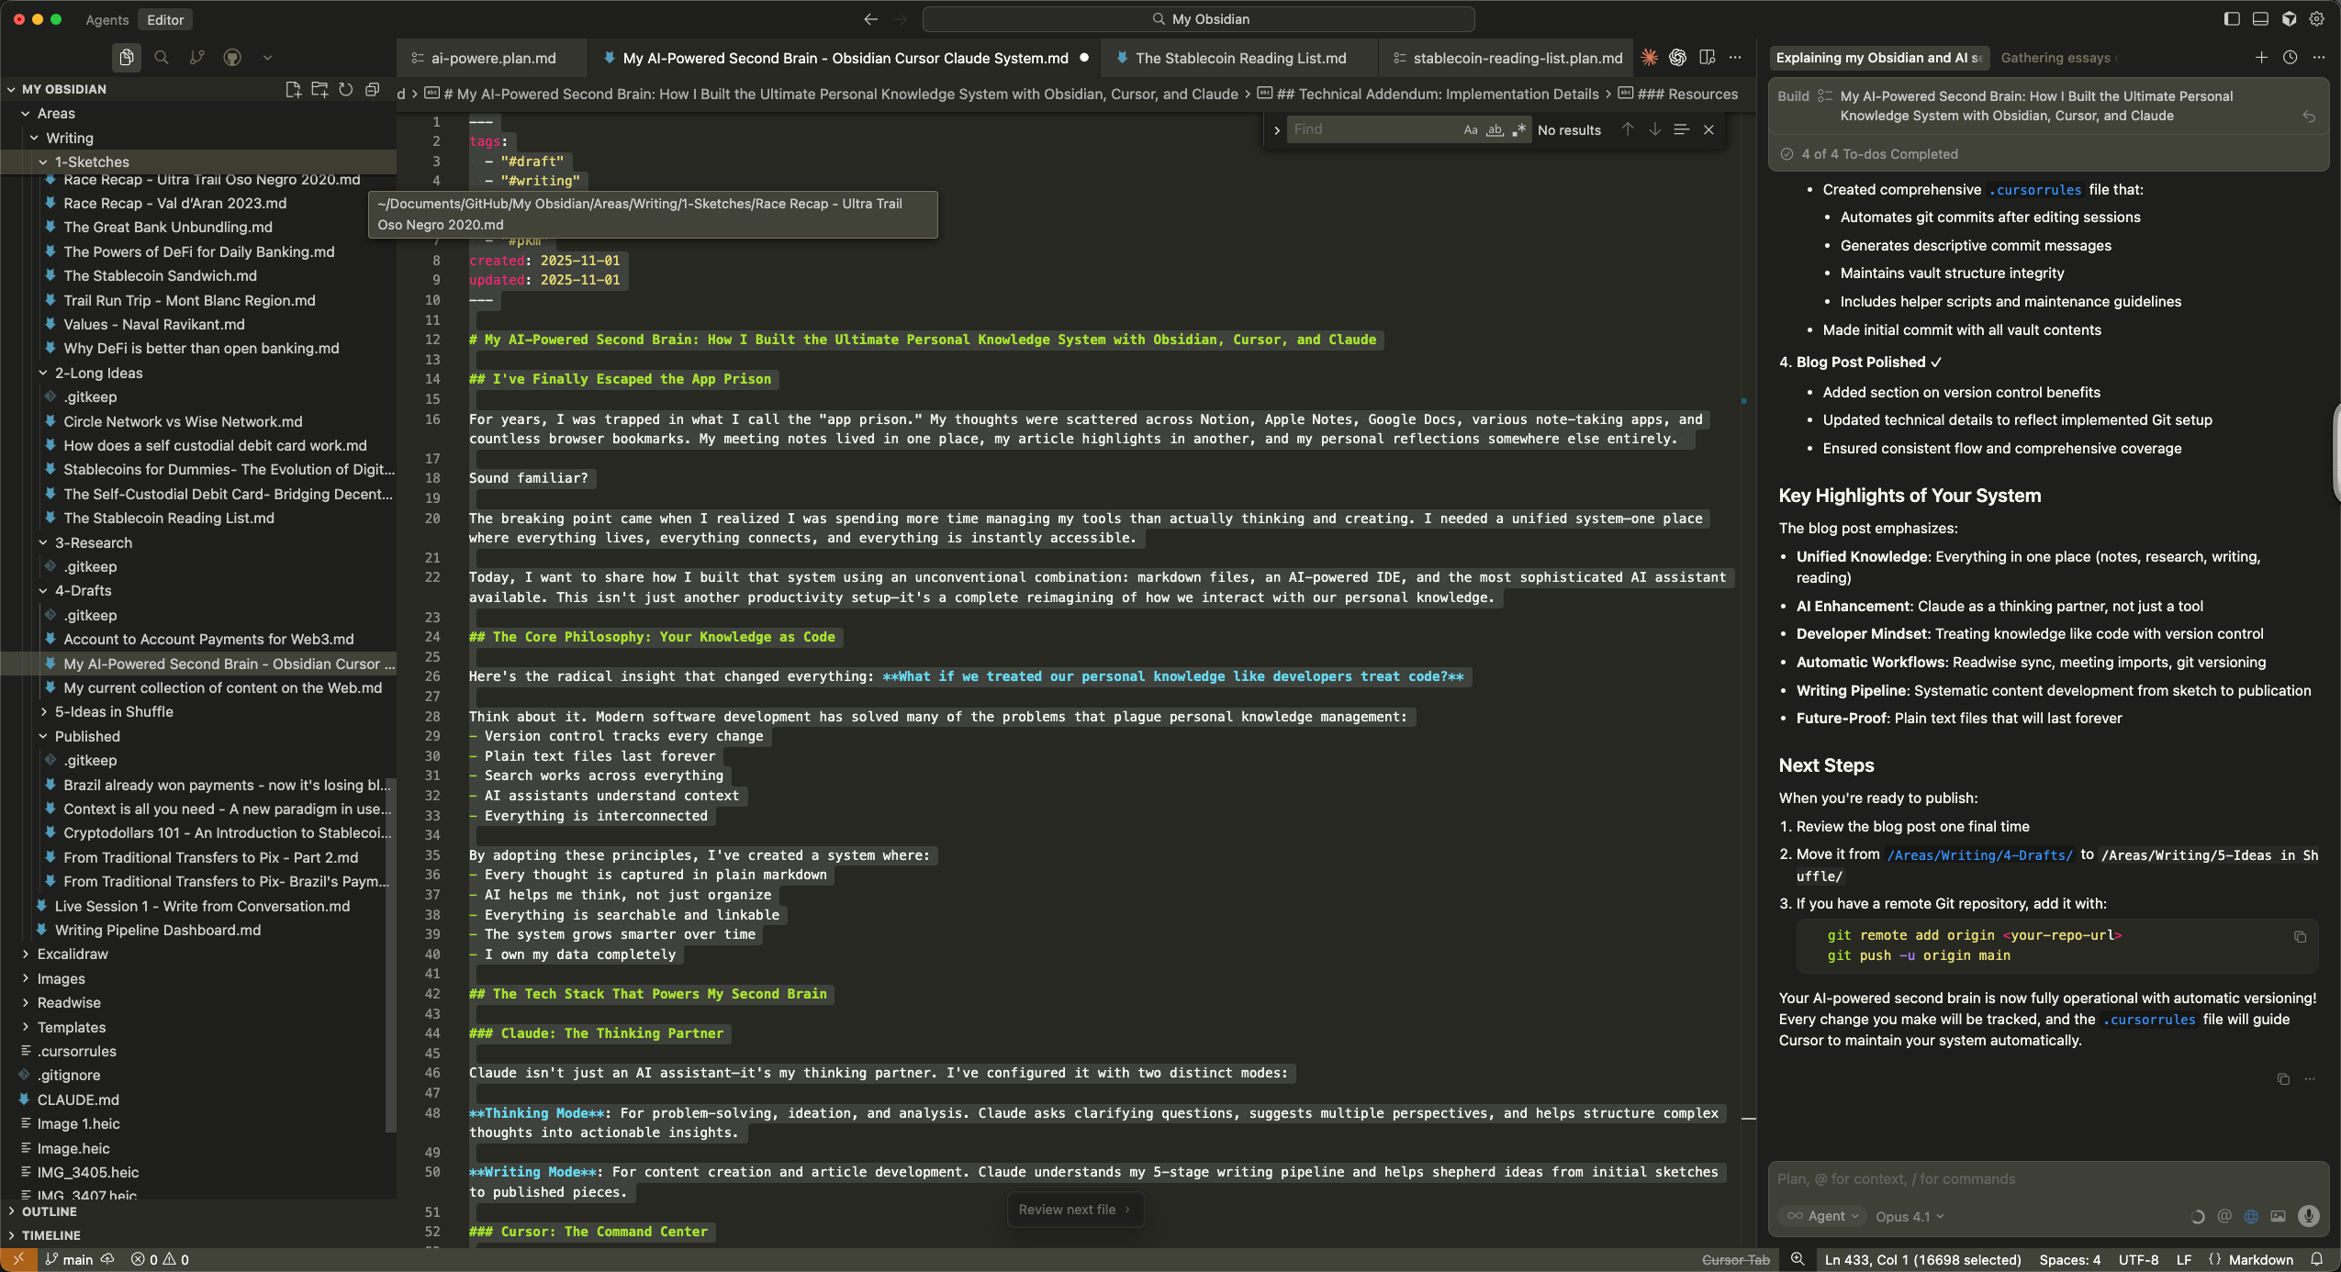The width and height of the screenshot is (2341, 1272).
Task: Toggle Match Whole Word in Find
Action: point(1495,129)
